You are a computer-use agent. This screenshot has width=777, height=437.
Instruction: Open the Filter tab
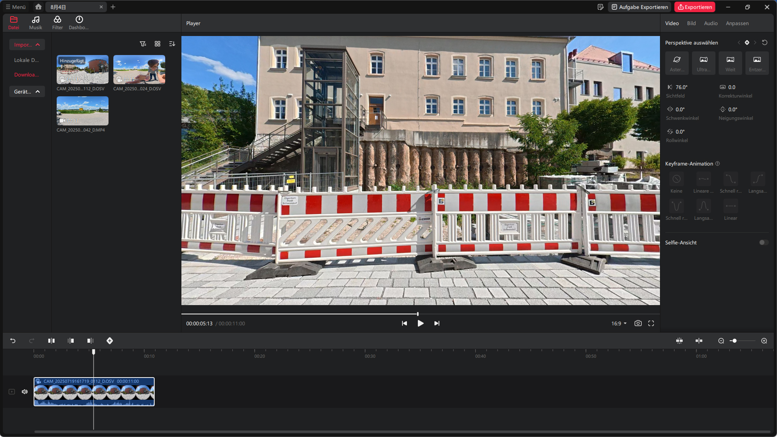click(x=57, y=23)
